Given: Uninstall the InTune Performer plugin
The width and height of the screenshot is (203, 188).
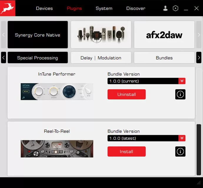Looking at the screenshot, I should [x=127, y=94].
